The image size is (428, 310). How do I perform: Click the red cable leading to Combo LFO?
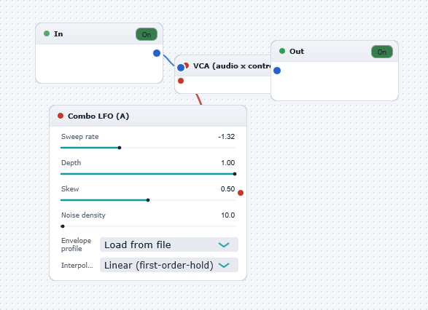199,100
